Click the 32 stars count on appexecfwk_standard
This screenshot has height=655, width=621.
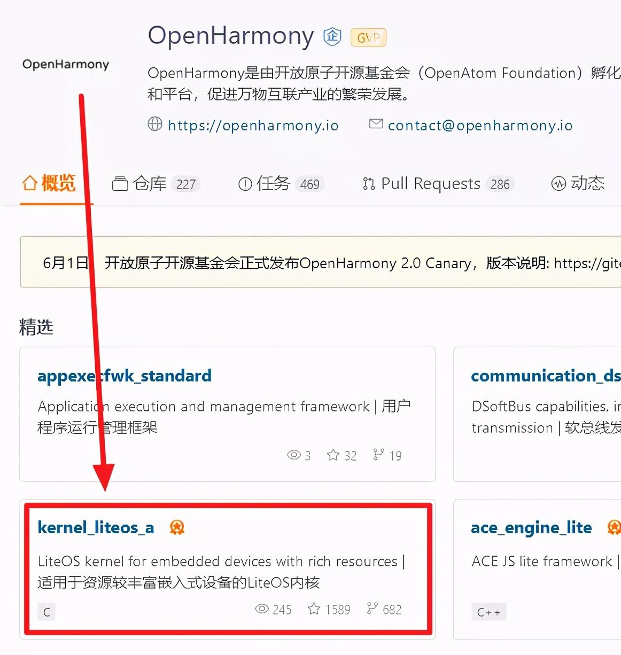[x=351, y=456]
